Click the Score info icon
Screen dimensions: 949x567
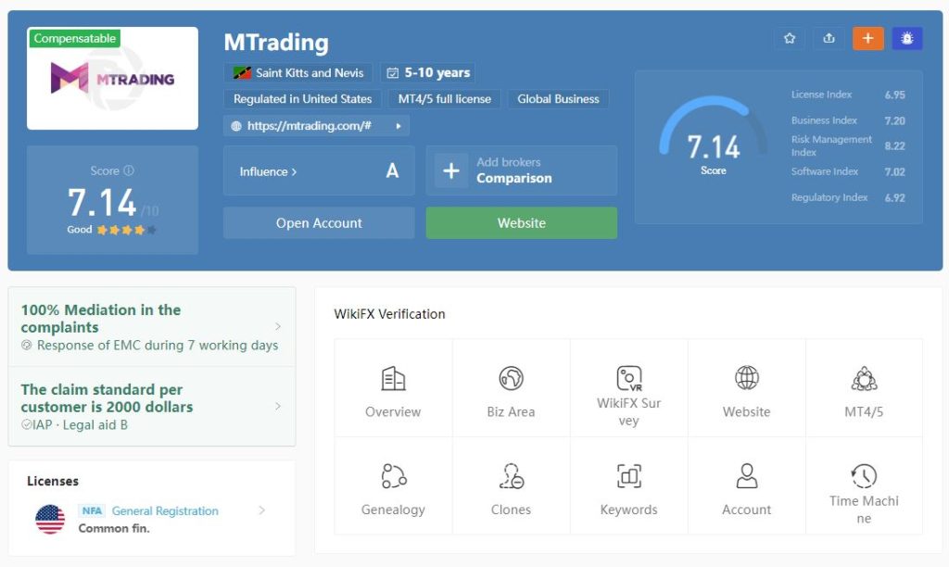tap(128, 170)
